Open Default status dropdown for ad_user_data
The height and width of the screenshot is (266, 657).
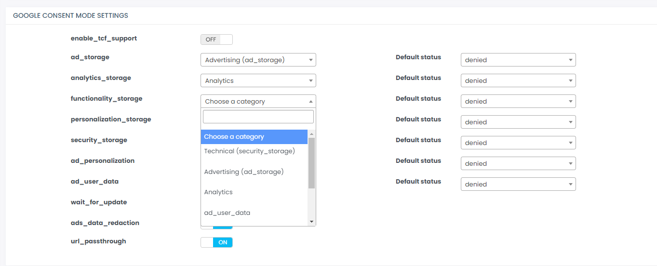pyautogui.click(x=518, y=185)
